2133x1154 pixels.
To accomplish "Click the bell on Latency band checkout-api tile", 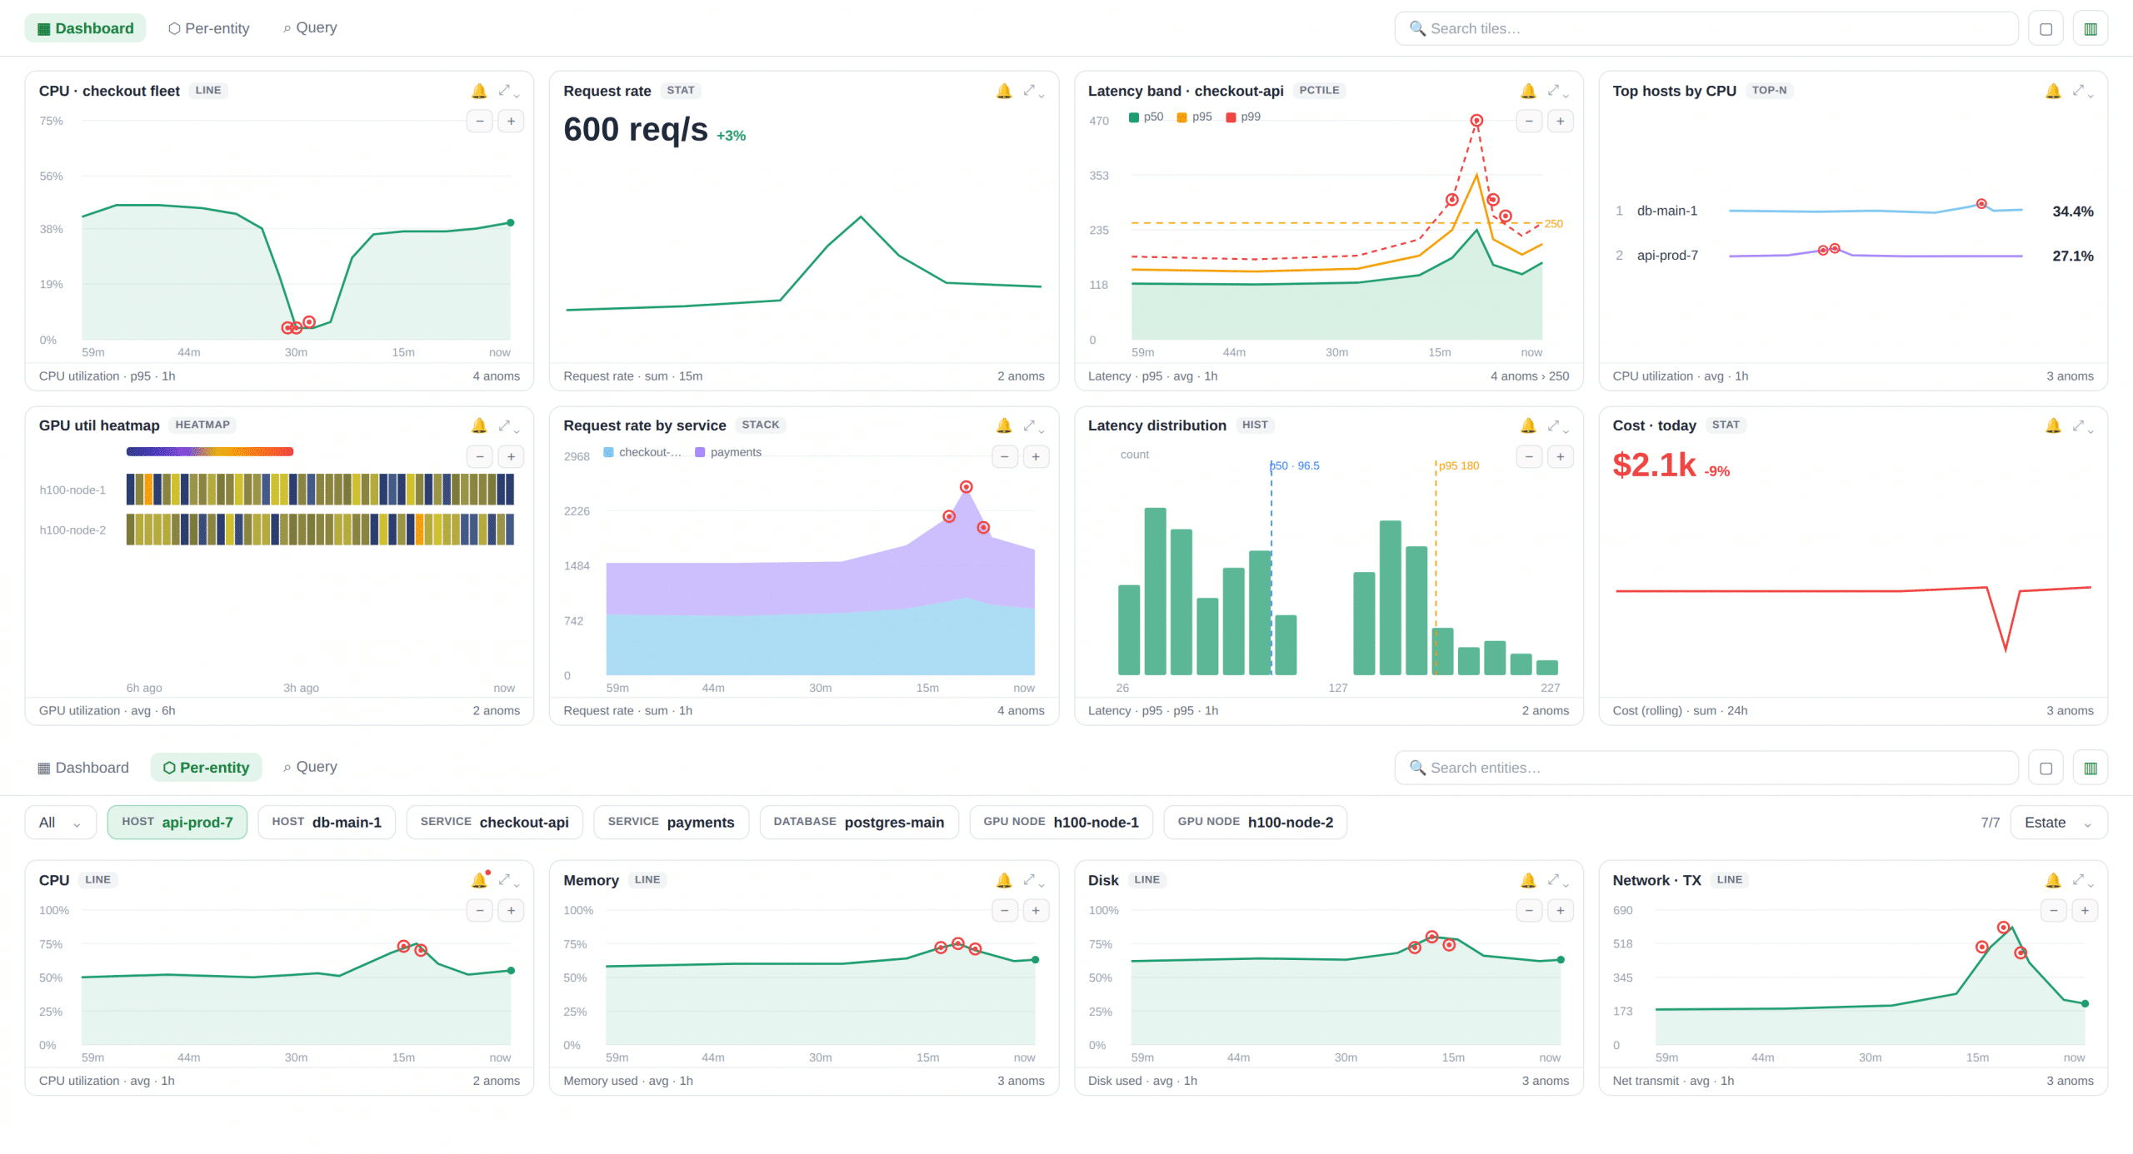I will click(x=1528, y=91).
